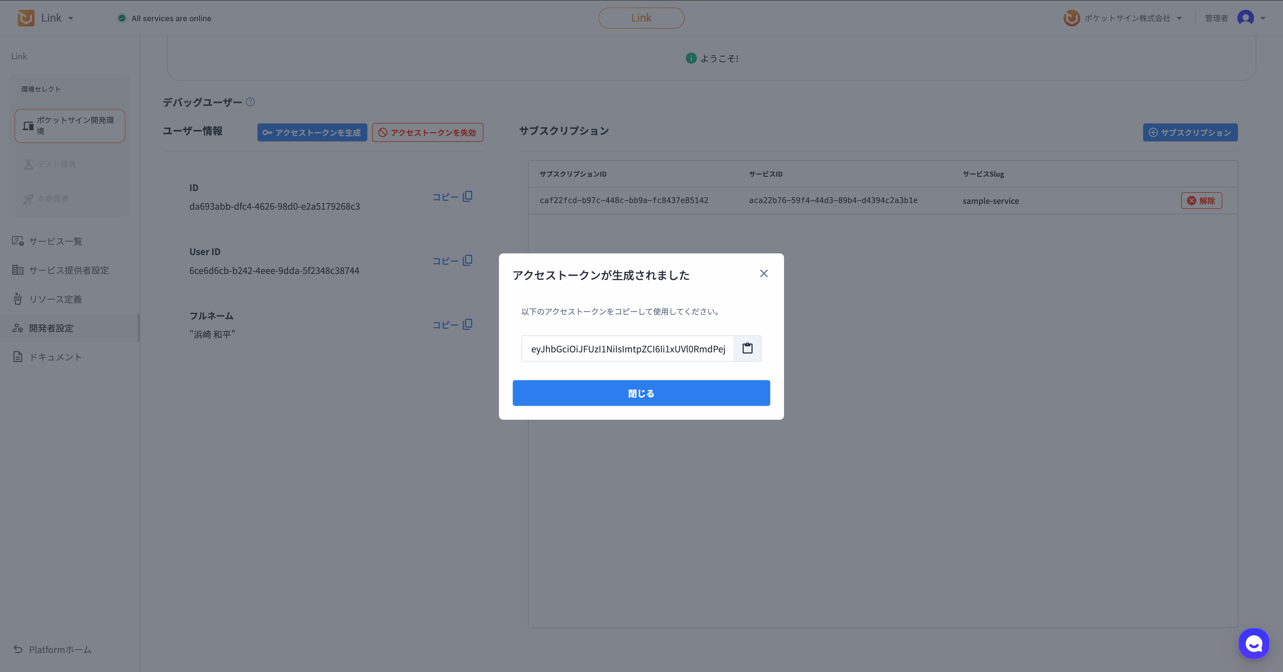Go to Platformホーム link
Screen dimensions: 1283x672
(60, 650)
